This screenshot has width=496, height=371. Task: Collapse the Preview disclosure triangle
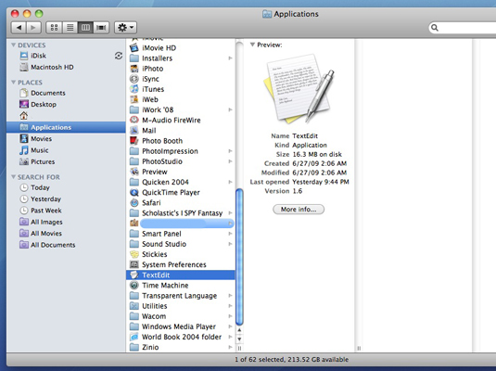(x=252, y=45)
